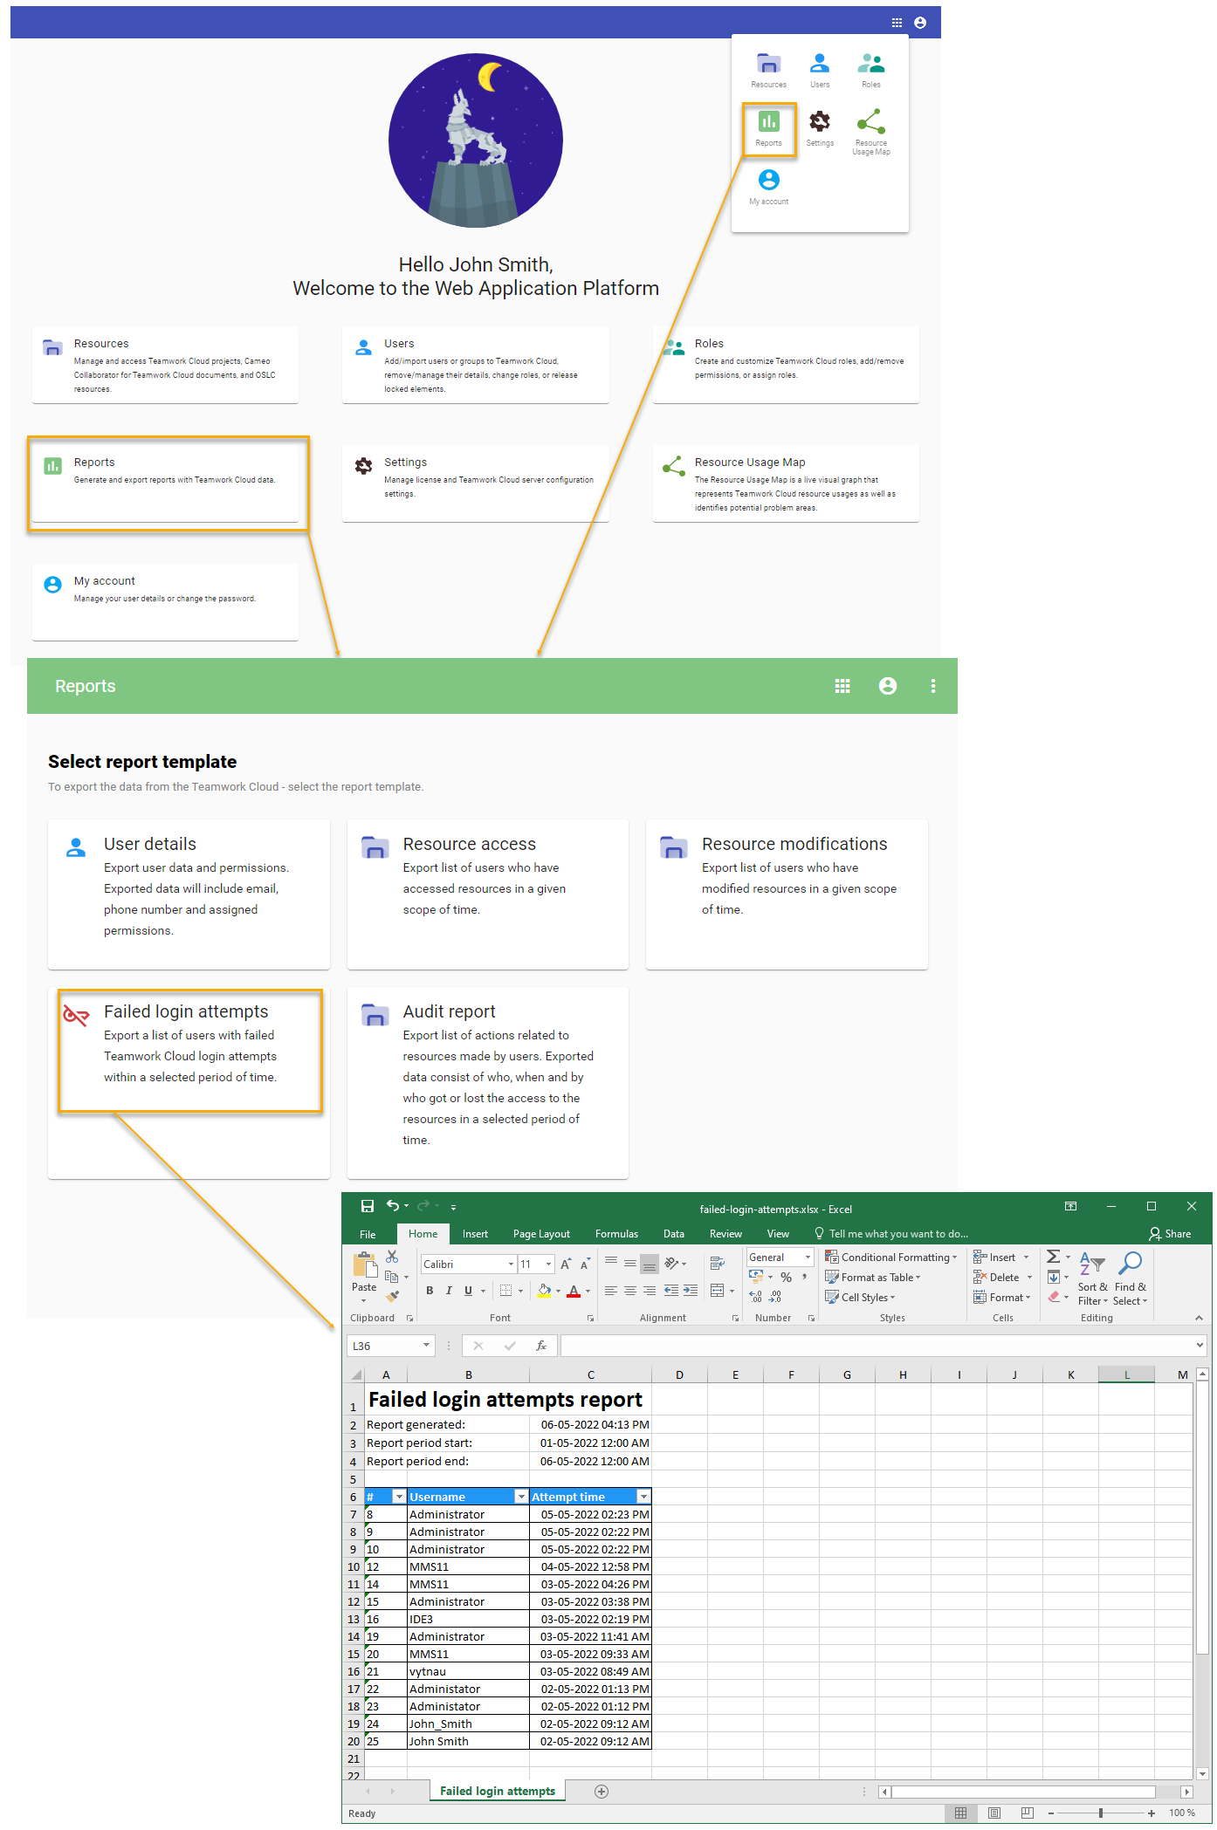Click the yellow Fill Color swatch
This screenshot has height=1830, width=1217.
544,1291
